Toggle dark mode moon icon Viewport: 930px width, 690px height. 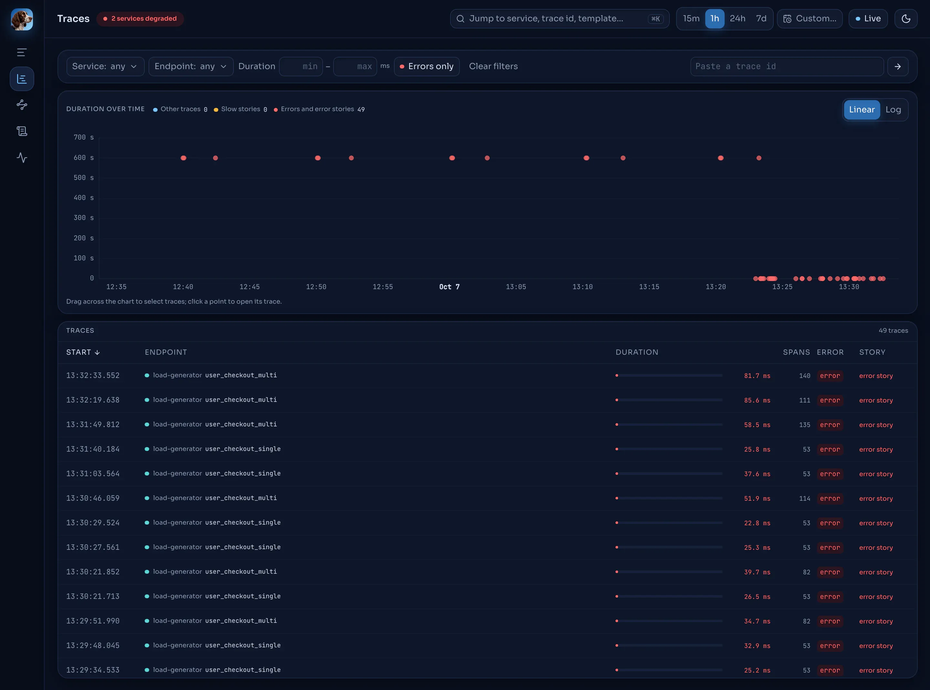[x=906, y=19]
